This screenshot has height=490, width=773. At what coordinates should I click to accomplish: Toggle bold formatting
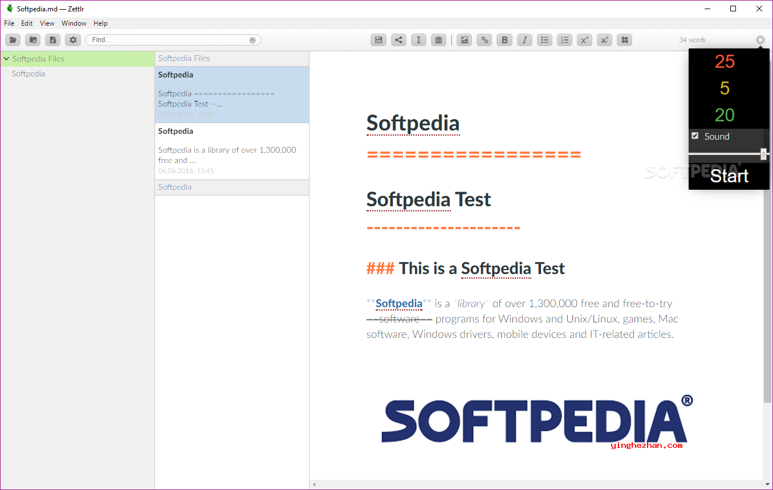point(505,40)
